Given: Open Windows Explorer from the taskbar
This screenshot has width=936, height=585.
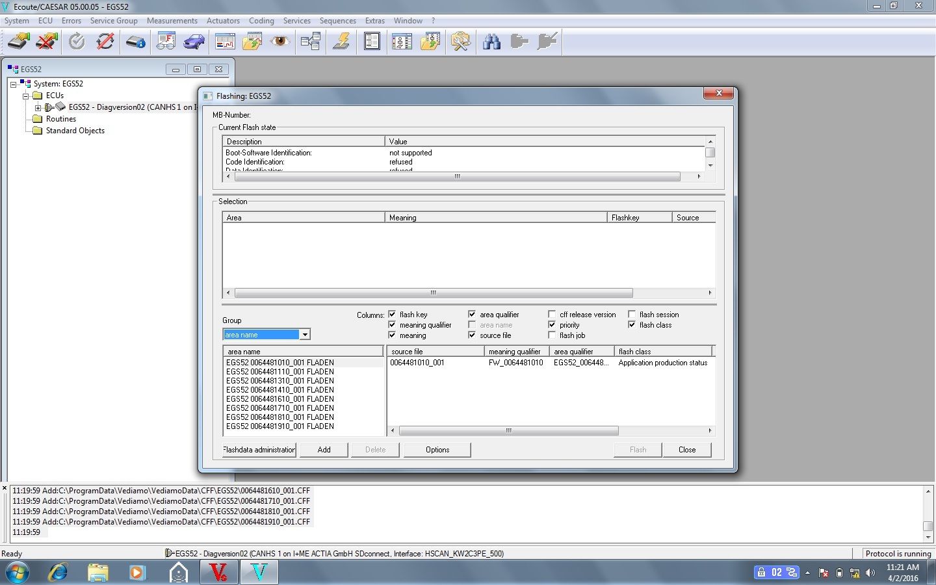Looking at the screenshot, I should click(x=97, y=573).
